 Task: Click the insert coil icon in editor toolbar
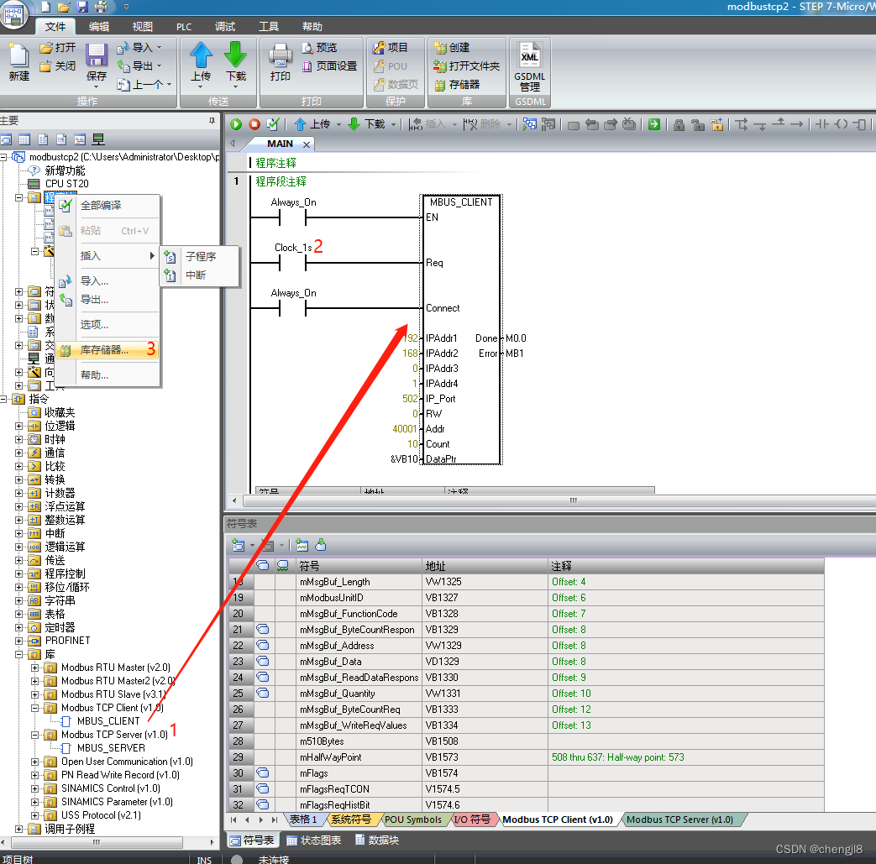point(841,124)
